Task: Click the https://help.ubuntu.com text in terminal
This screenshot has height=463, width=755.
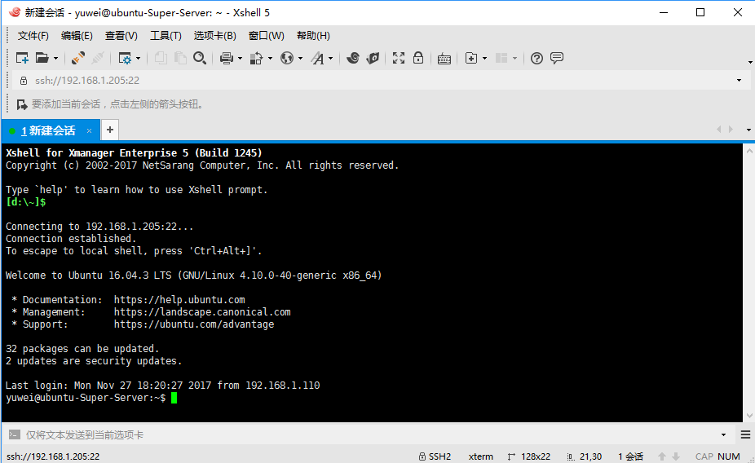Action: [179, 300]
